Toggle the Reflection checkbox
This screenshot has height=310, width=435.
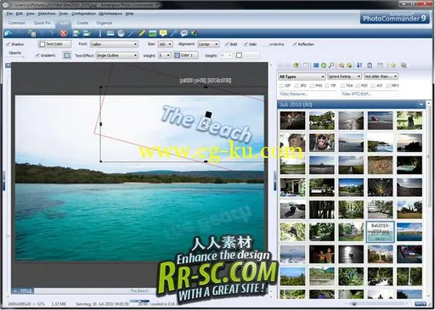(295, 44)
